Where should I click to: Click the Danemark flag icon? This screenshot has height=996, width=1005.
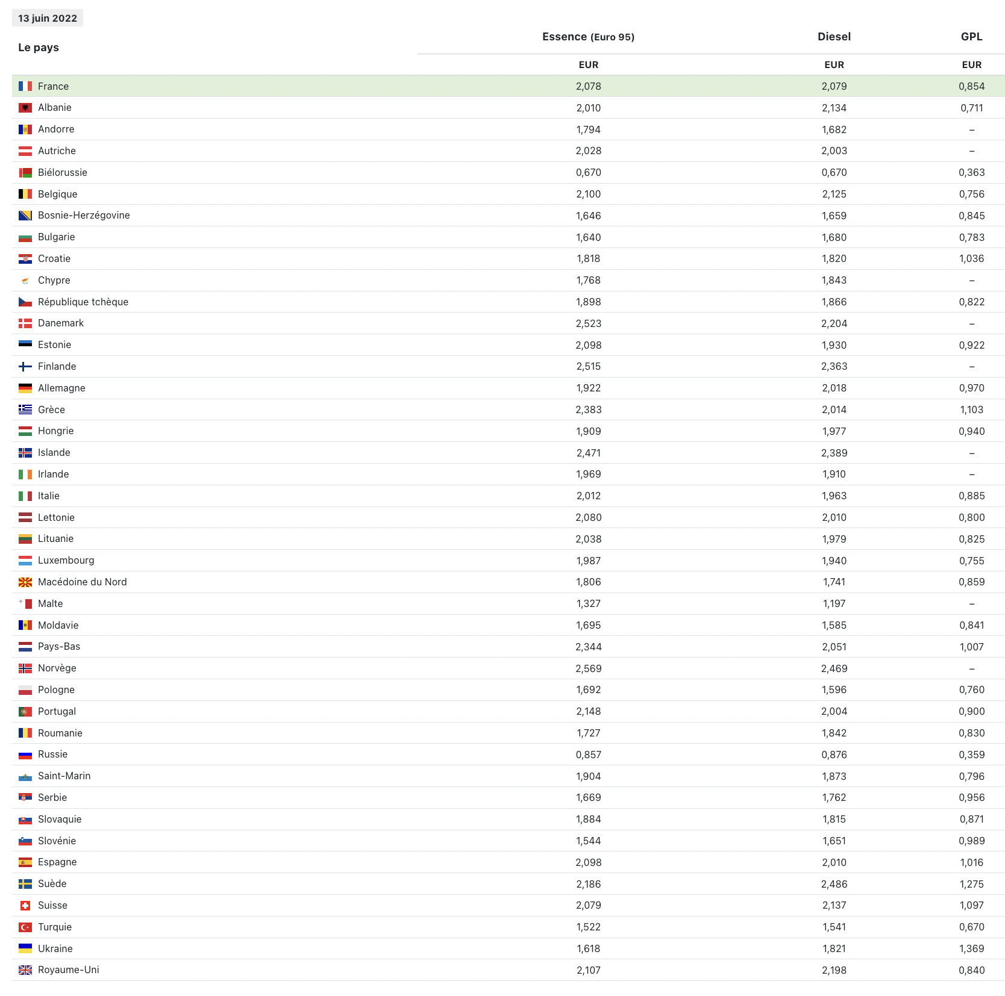25,323
